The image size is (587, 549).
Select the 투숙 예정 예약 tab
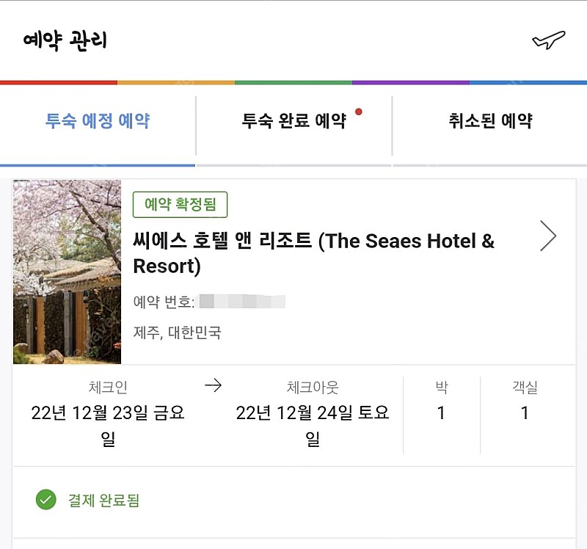click(98, 121)
